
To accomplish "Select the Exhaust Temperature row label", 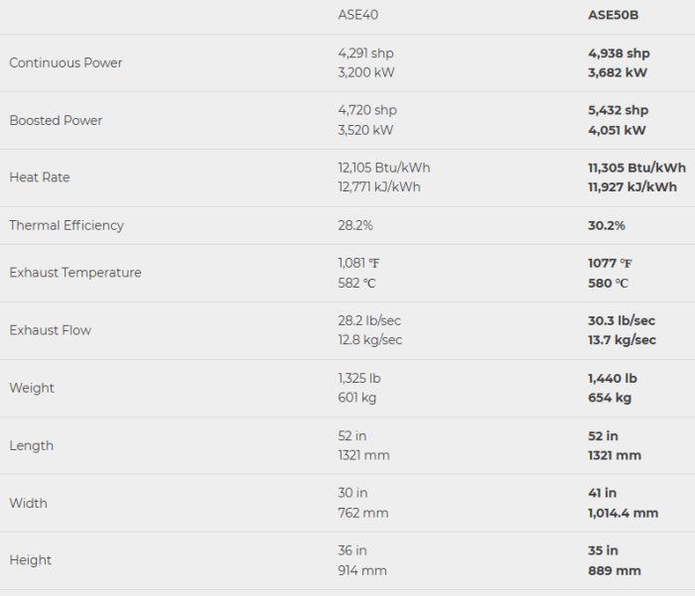I will [x=75, y=273].
